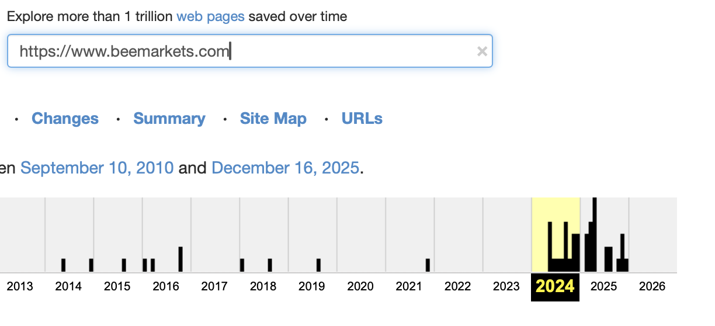Screen dimensions: 715x326
Task: Clear the URL search field
Action: 482,51
